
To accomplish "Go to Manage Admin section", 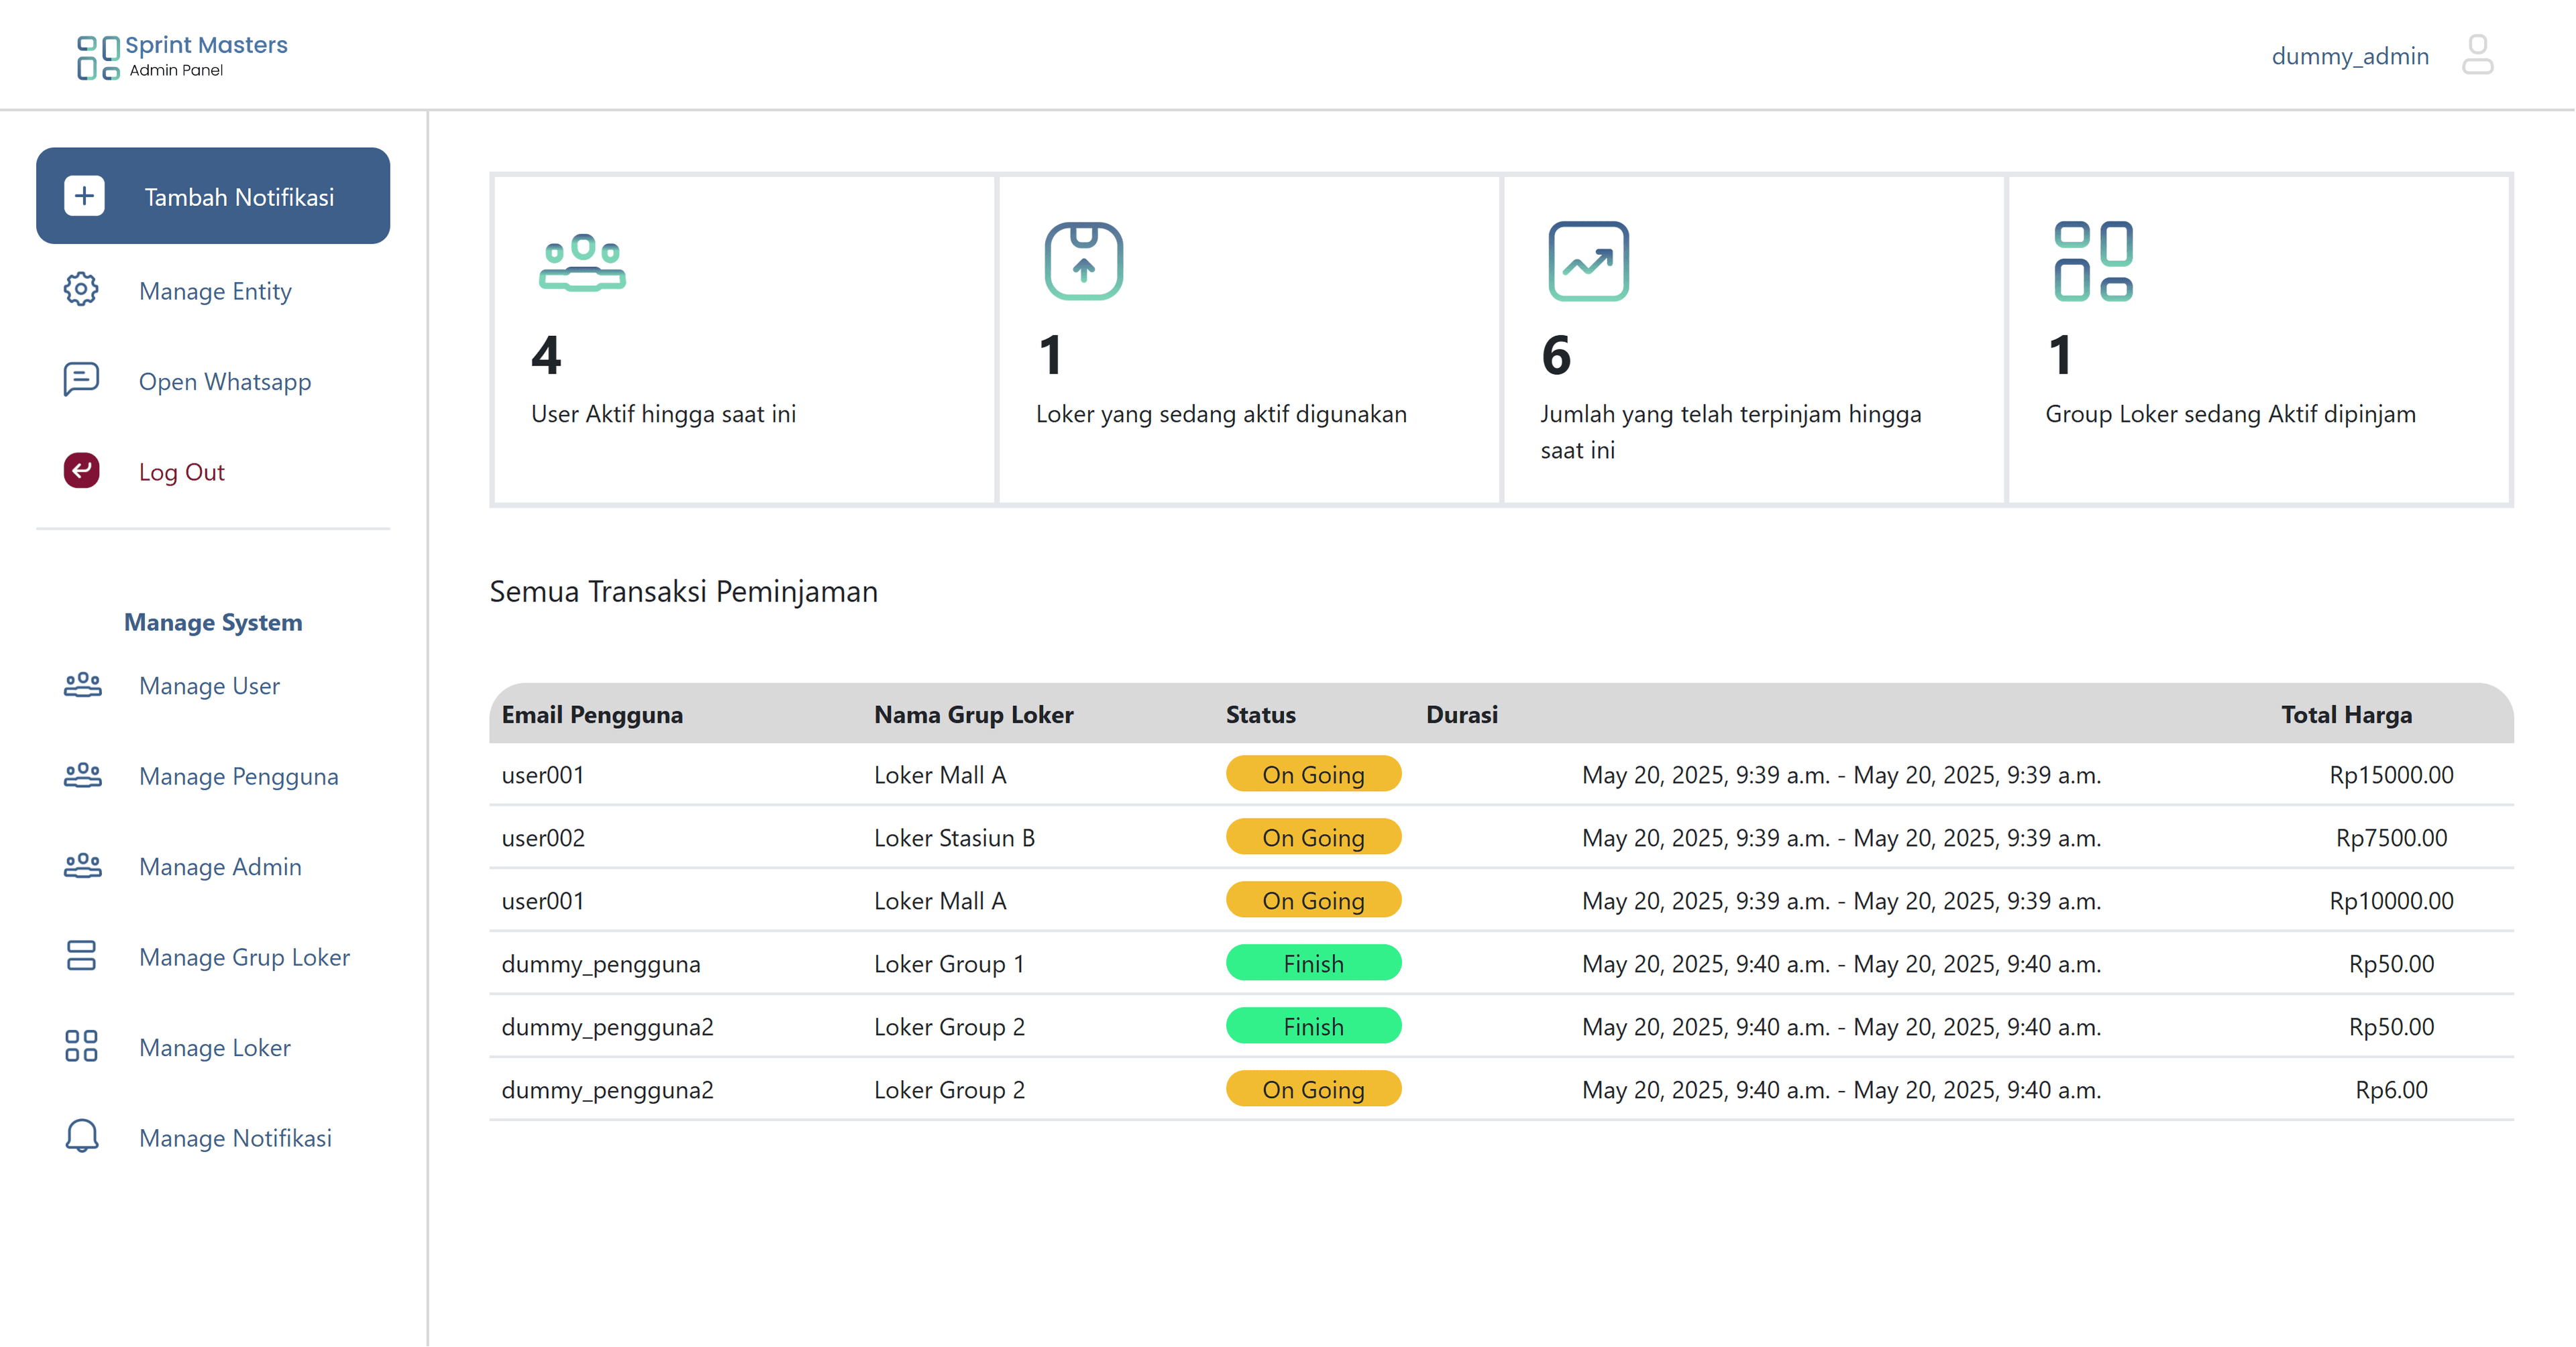I will (x=220, y=868).
